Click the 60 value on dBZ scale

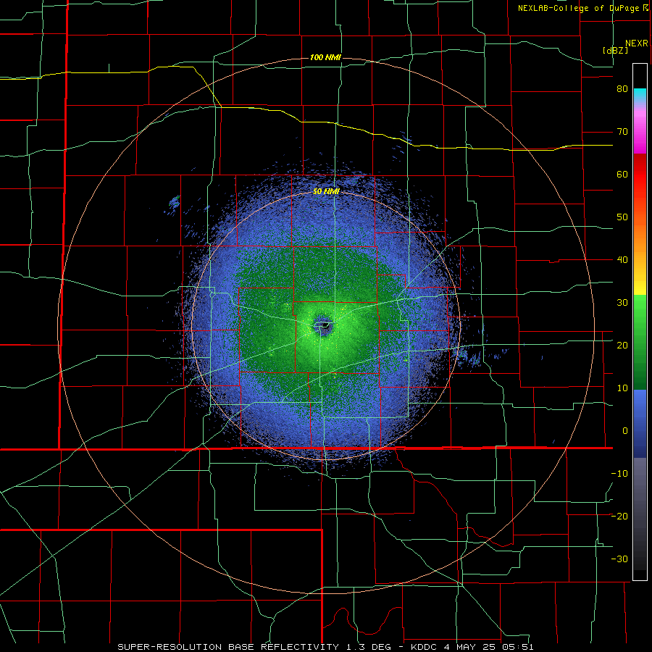click(622, 174)
